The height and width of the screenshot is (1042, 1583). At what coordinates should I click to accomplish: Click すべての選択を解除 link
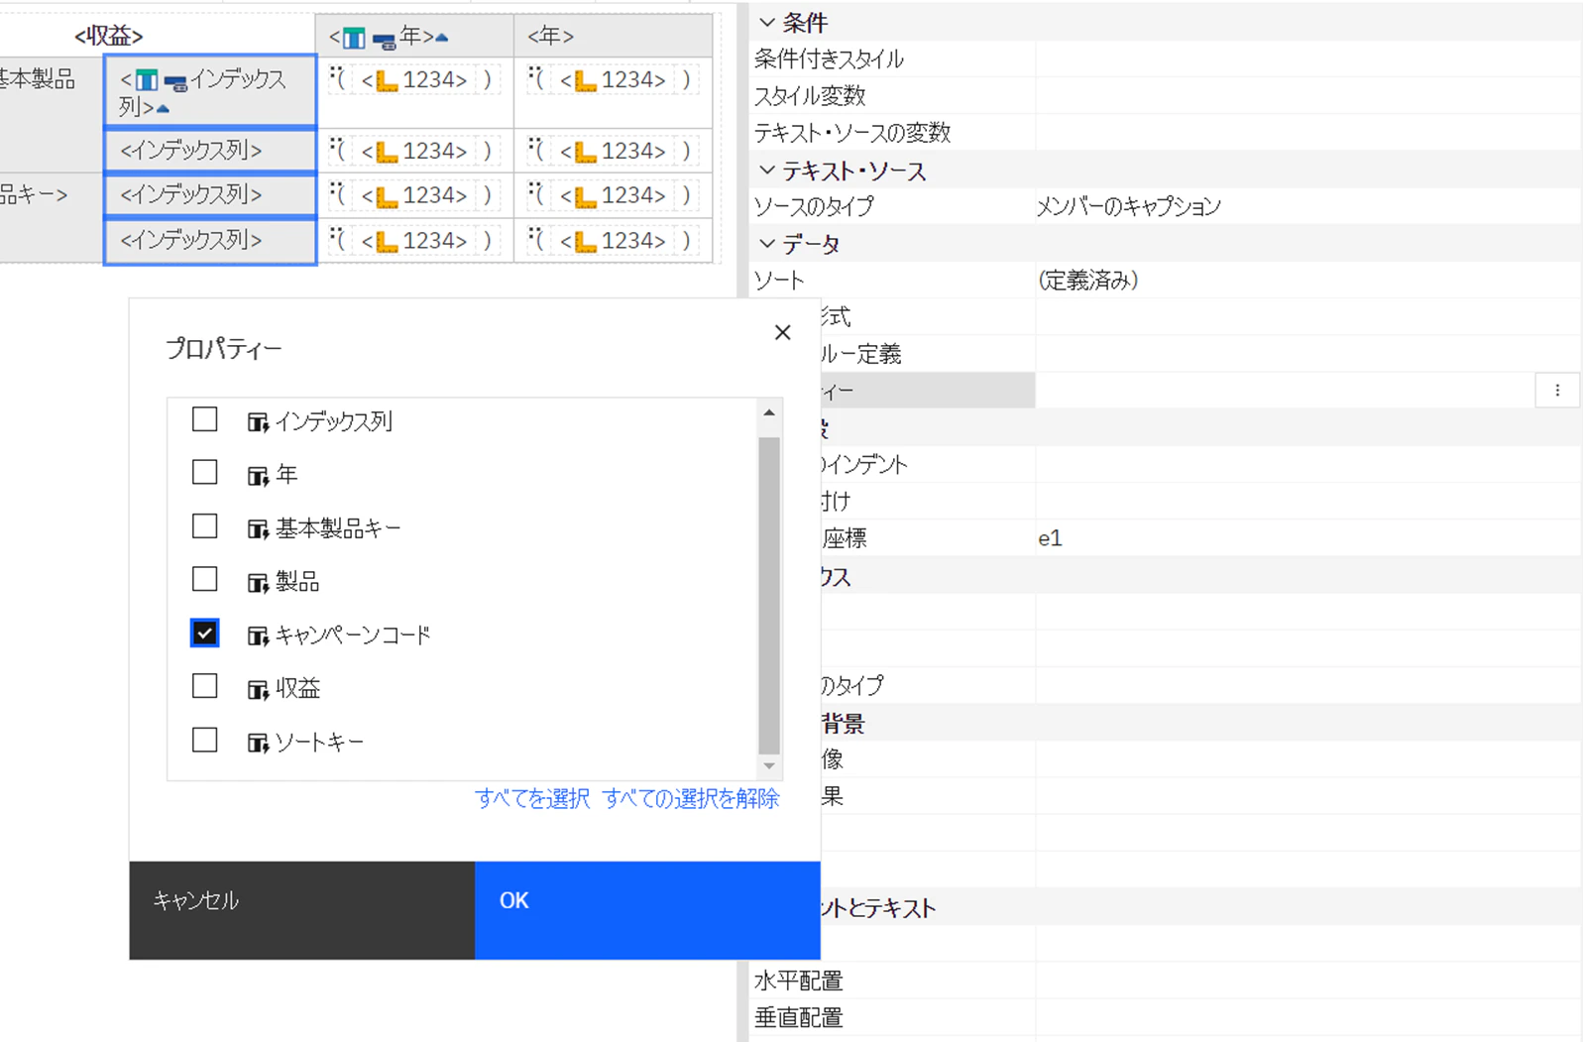[691, 798]
